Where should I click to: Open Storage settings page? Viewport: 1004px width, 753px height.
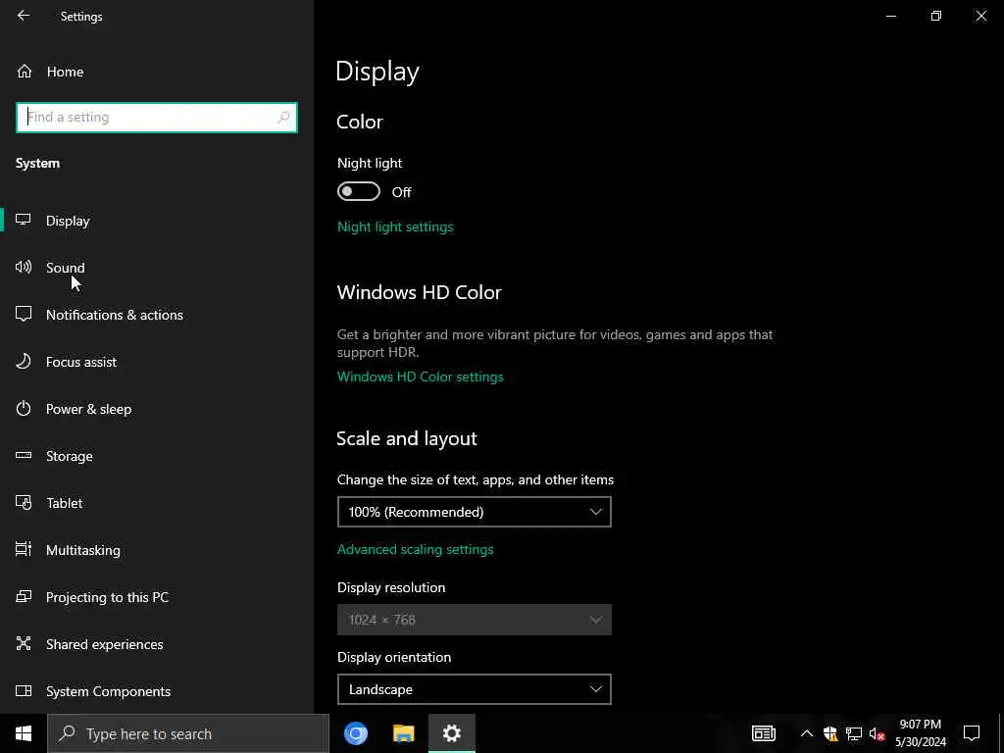tap(157, 456)
